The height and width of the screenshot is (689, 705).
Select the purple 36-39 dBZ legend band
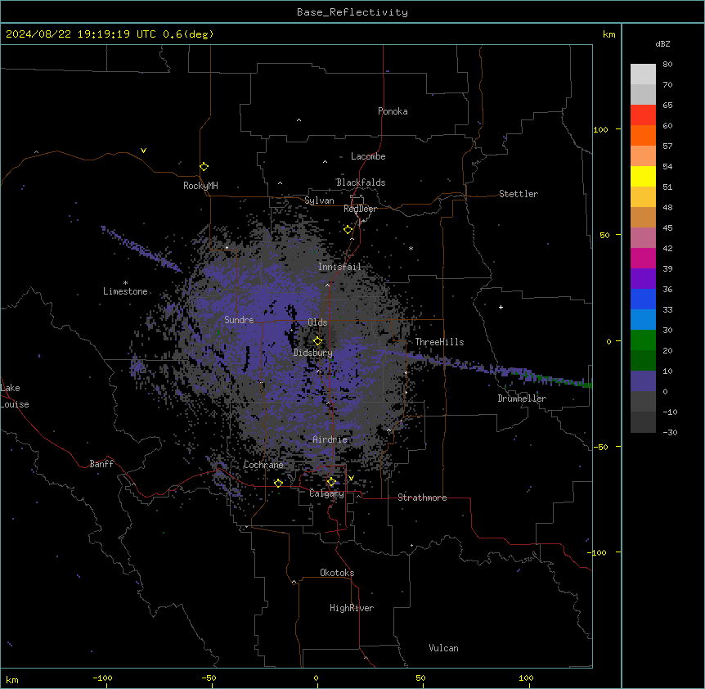(x=643, y=279)
